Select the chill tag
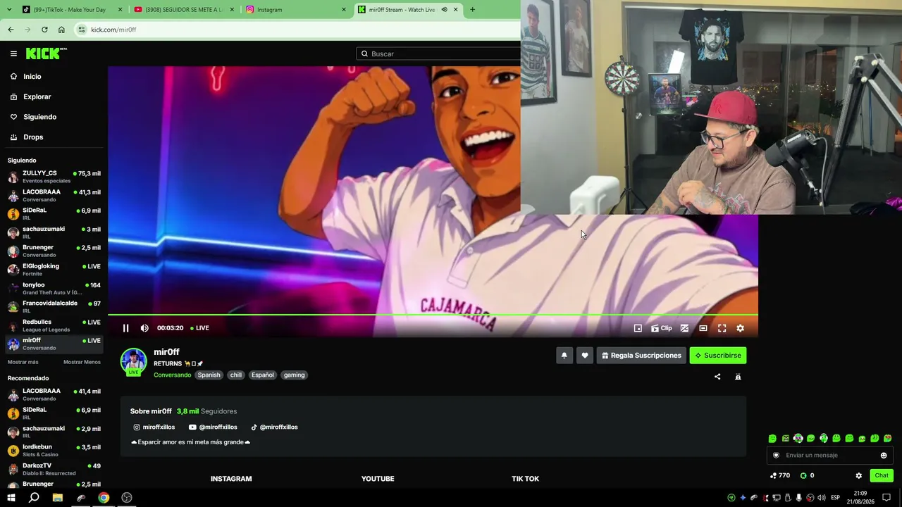902x507 pixels. click(x=236, y=375)
